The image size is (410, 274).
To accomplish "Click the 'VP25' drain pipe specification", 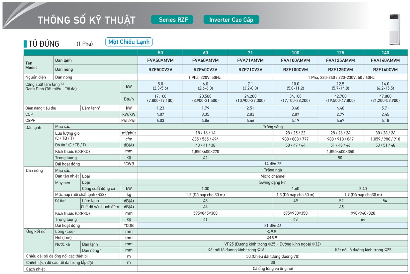I will [272, 244].
